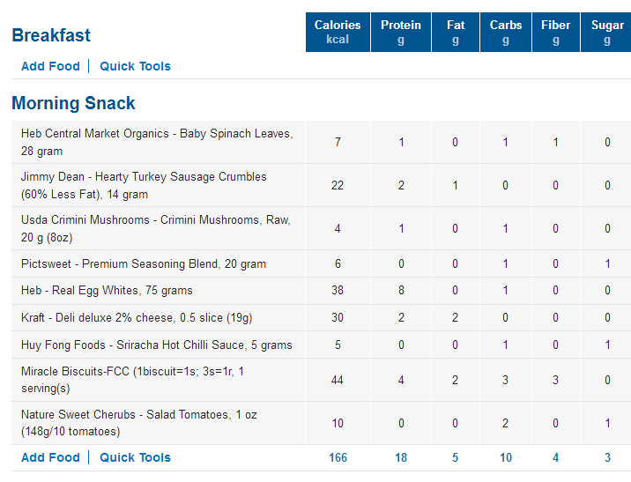Open the Jimmy Dean Turkey Sausage Crumbles entry
The height and width of the screenshot is (482, 631).
click(144, 185)
